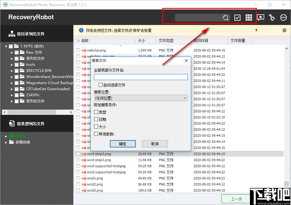291x205 pixels.
Task: Check the 1 NTFS (软件) tree checkbox
Action: (11, 46)
